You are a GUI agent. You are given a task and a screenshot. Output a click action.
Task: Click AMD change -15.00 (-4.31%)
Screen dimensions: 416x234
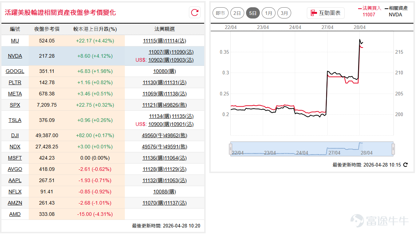(95, 214)
